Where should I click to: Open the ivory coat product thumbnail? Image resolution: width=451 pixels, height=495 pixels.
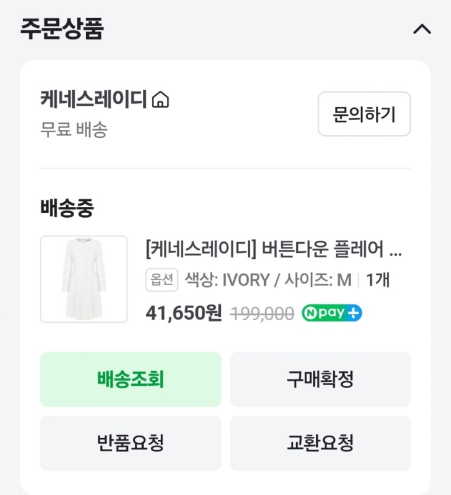pyautogui.click(x=84, y=279)
